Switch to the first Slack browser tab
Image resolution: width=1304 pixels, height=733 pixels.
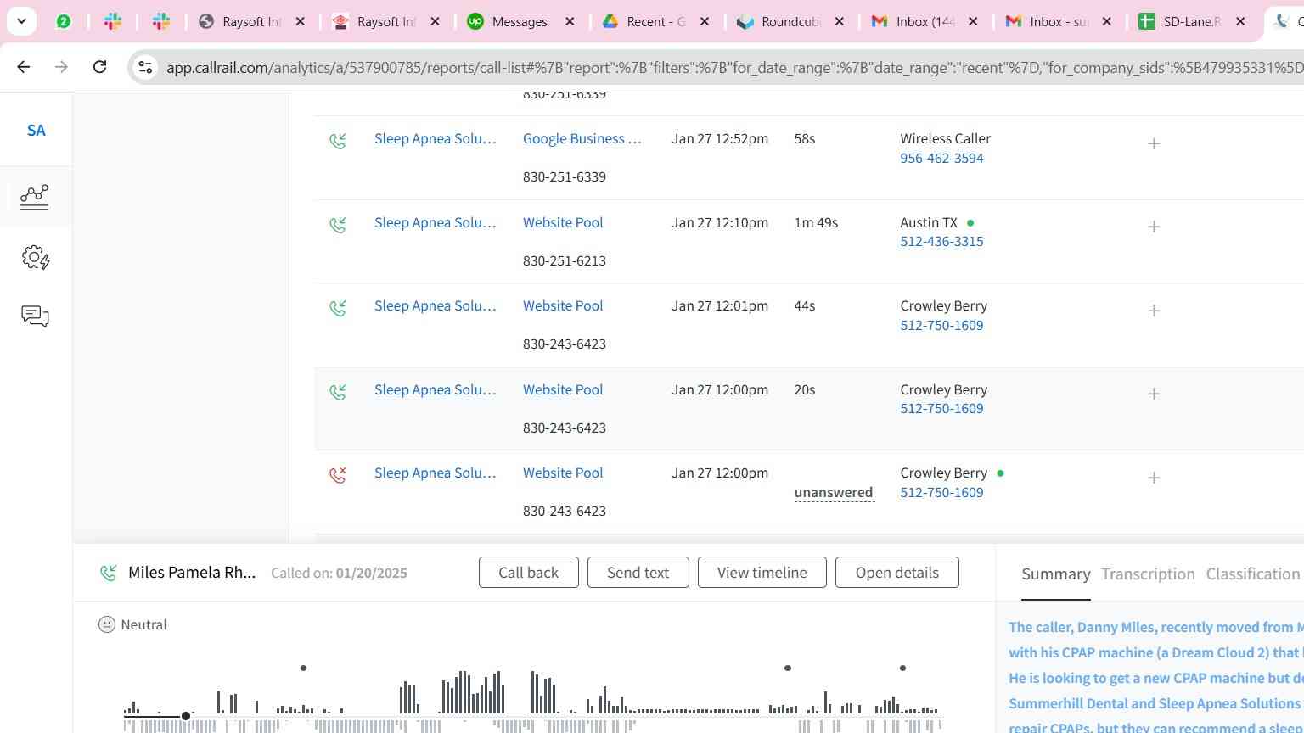pyautogui.click(x=113, y=21)
